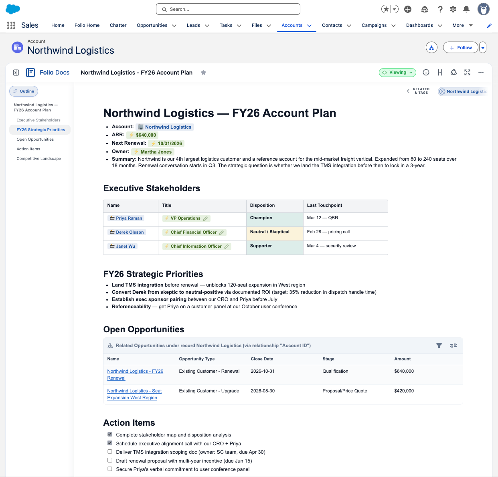Viewport: 498px width, 477px height.
Task: Click the document info circle icon
Action: [426, 73]
